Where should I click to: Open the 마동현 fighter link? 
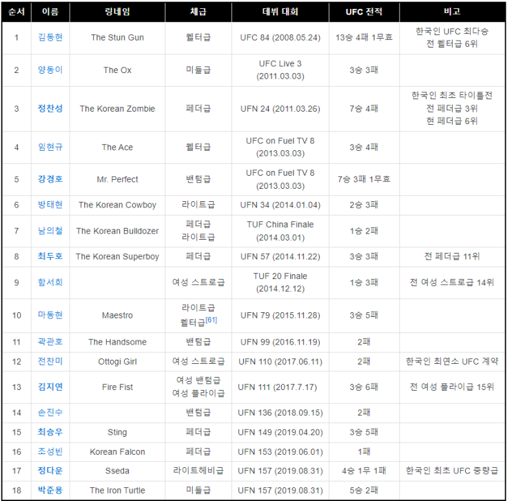tap(50, 315)
